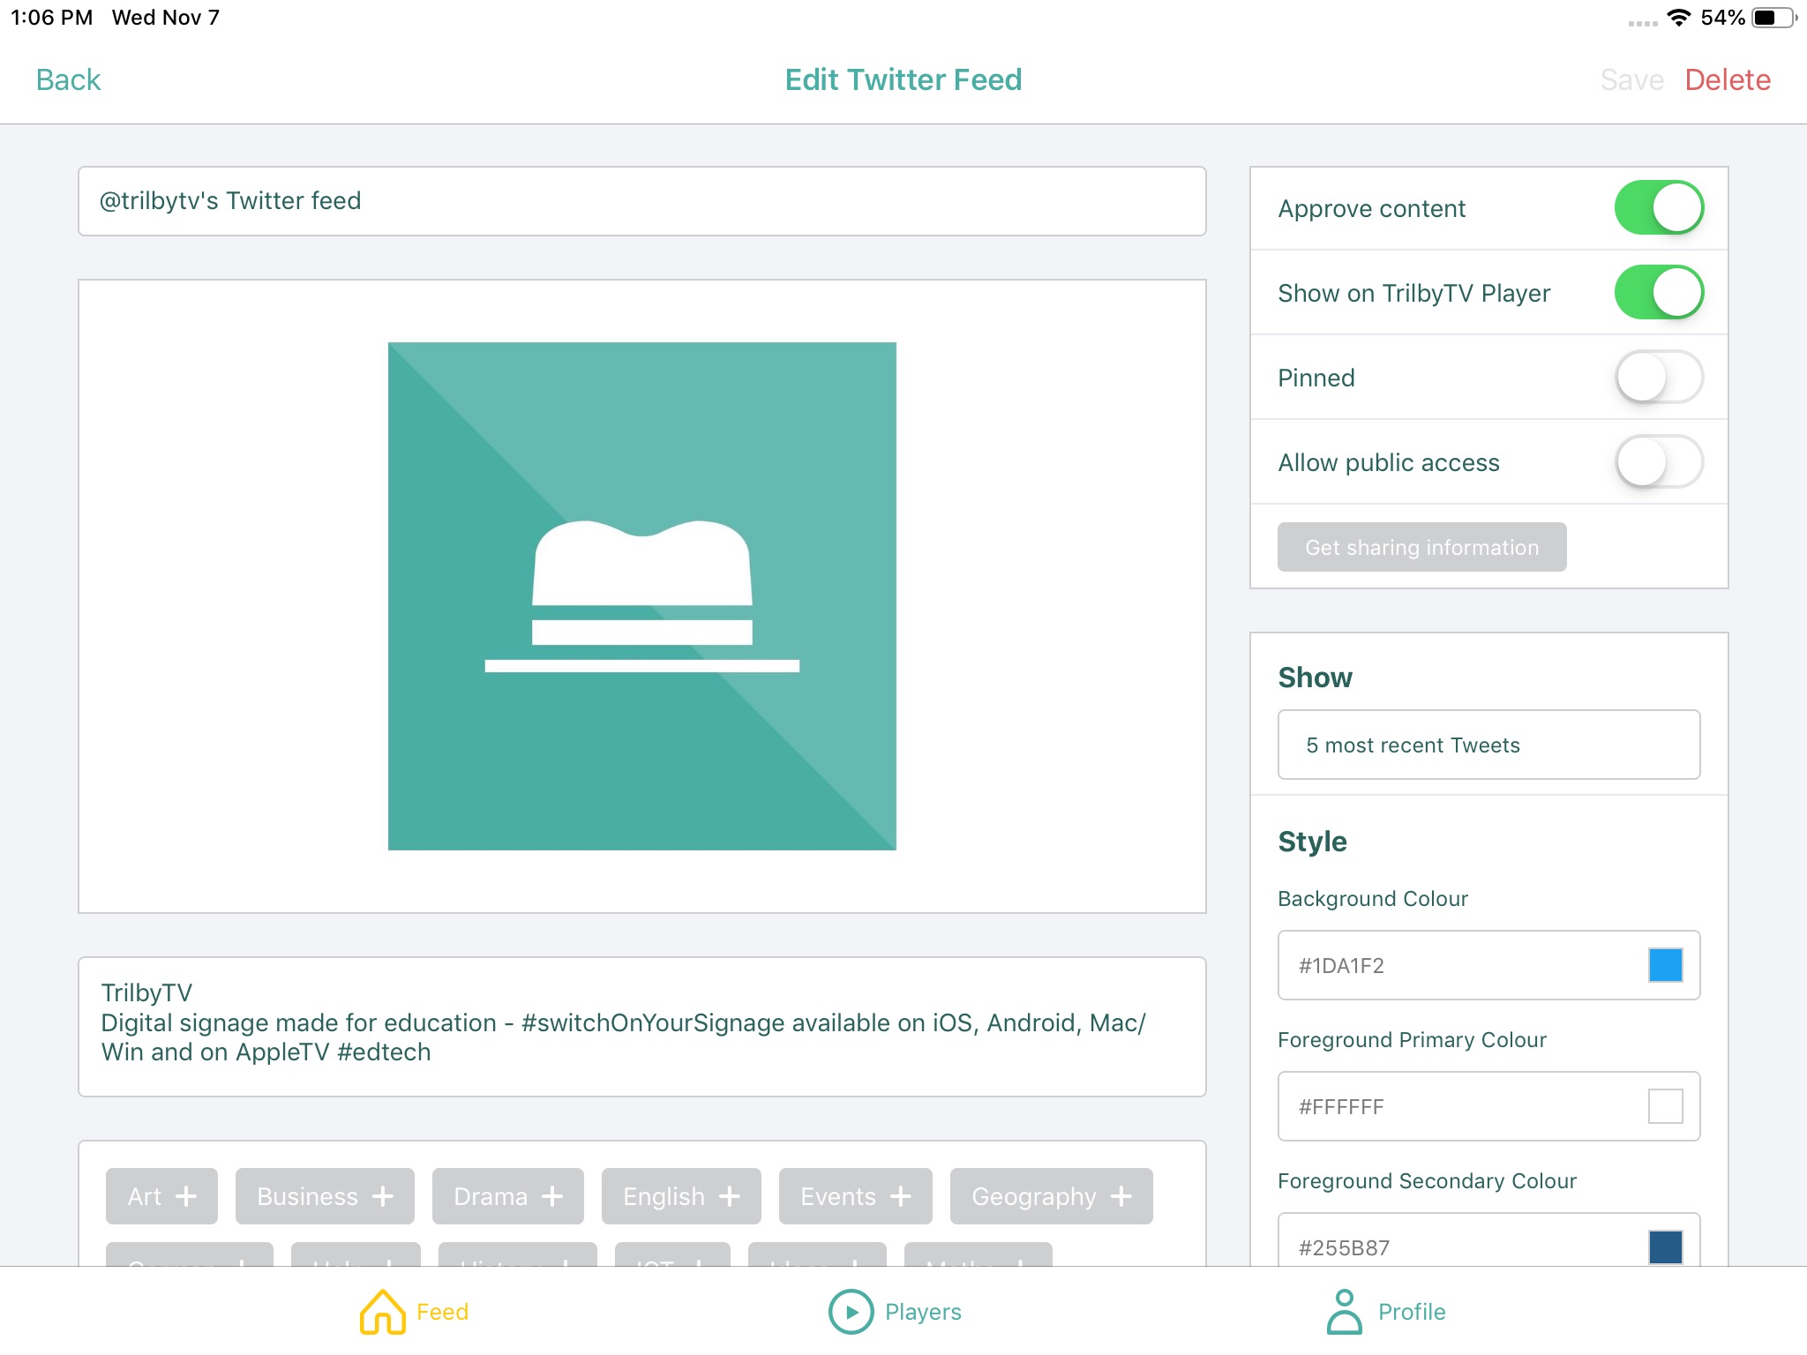Enable the Pinned switch
Image resolution: width=1807 pixels, height=1355 pixels.
1659,378
